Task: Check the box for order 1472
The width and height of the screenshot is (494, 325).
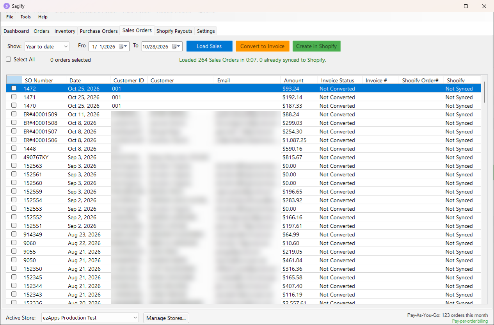Action: click(14, 88)
